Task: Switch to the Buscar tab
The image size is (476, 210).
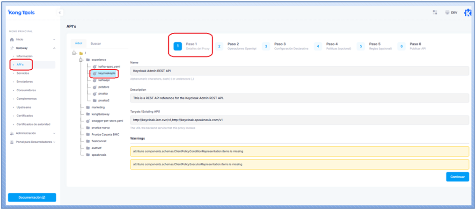Action: [x=95, y=43]
